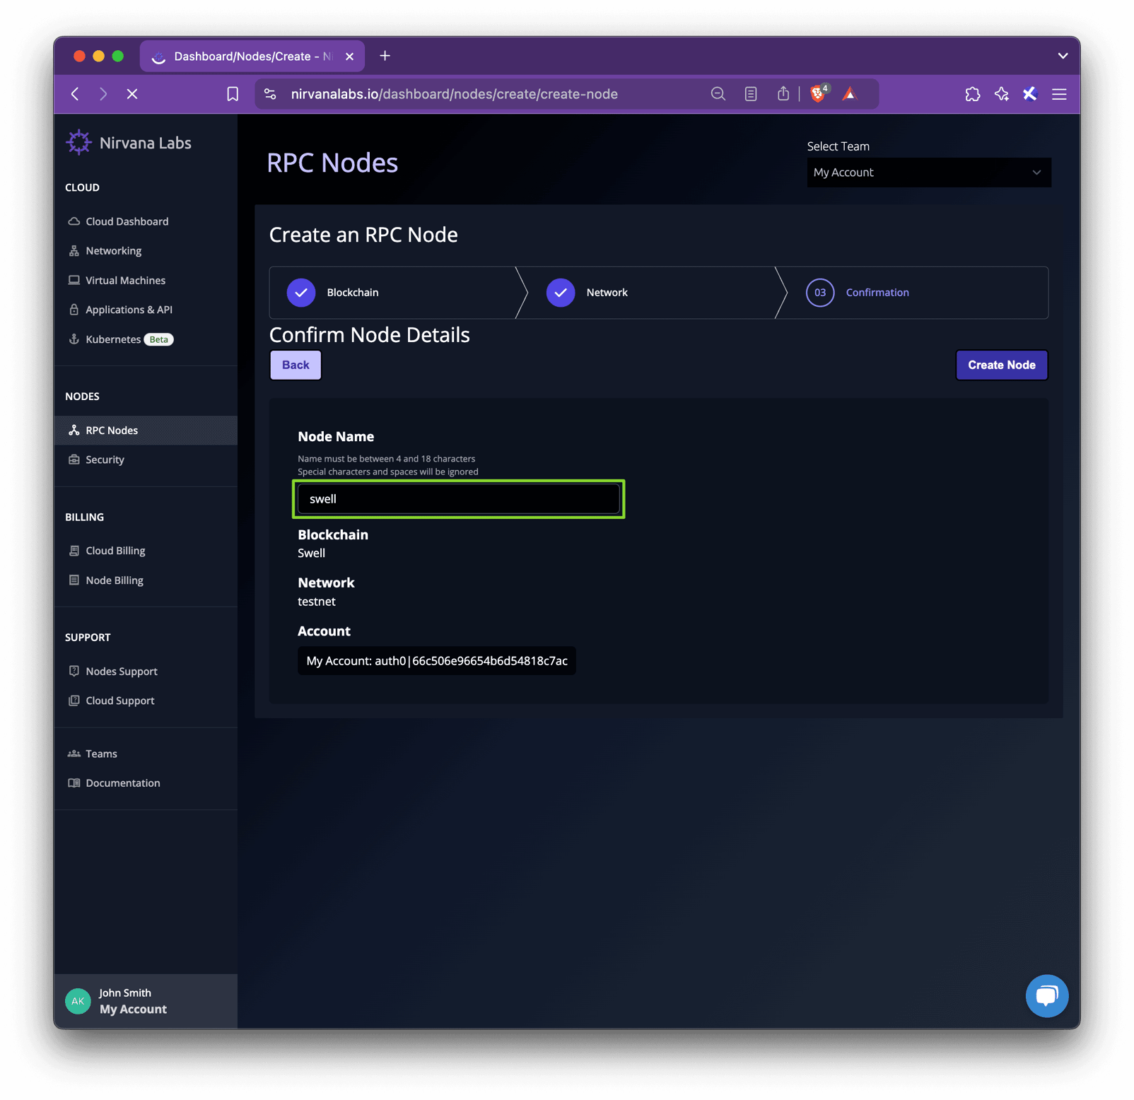Click the account ID text box
Viewport: 1134px width, 1100px height.
click(436, 661)
